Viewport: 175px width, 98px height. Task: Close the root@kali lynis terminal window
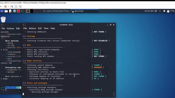114,25
